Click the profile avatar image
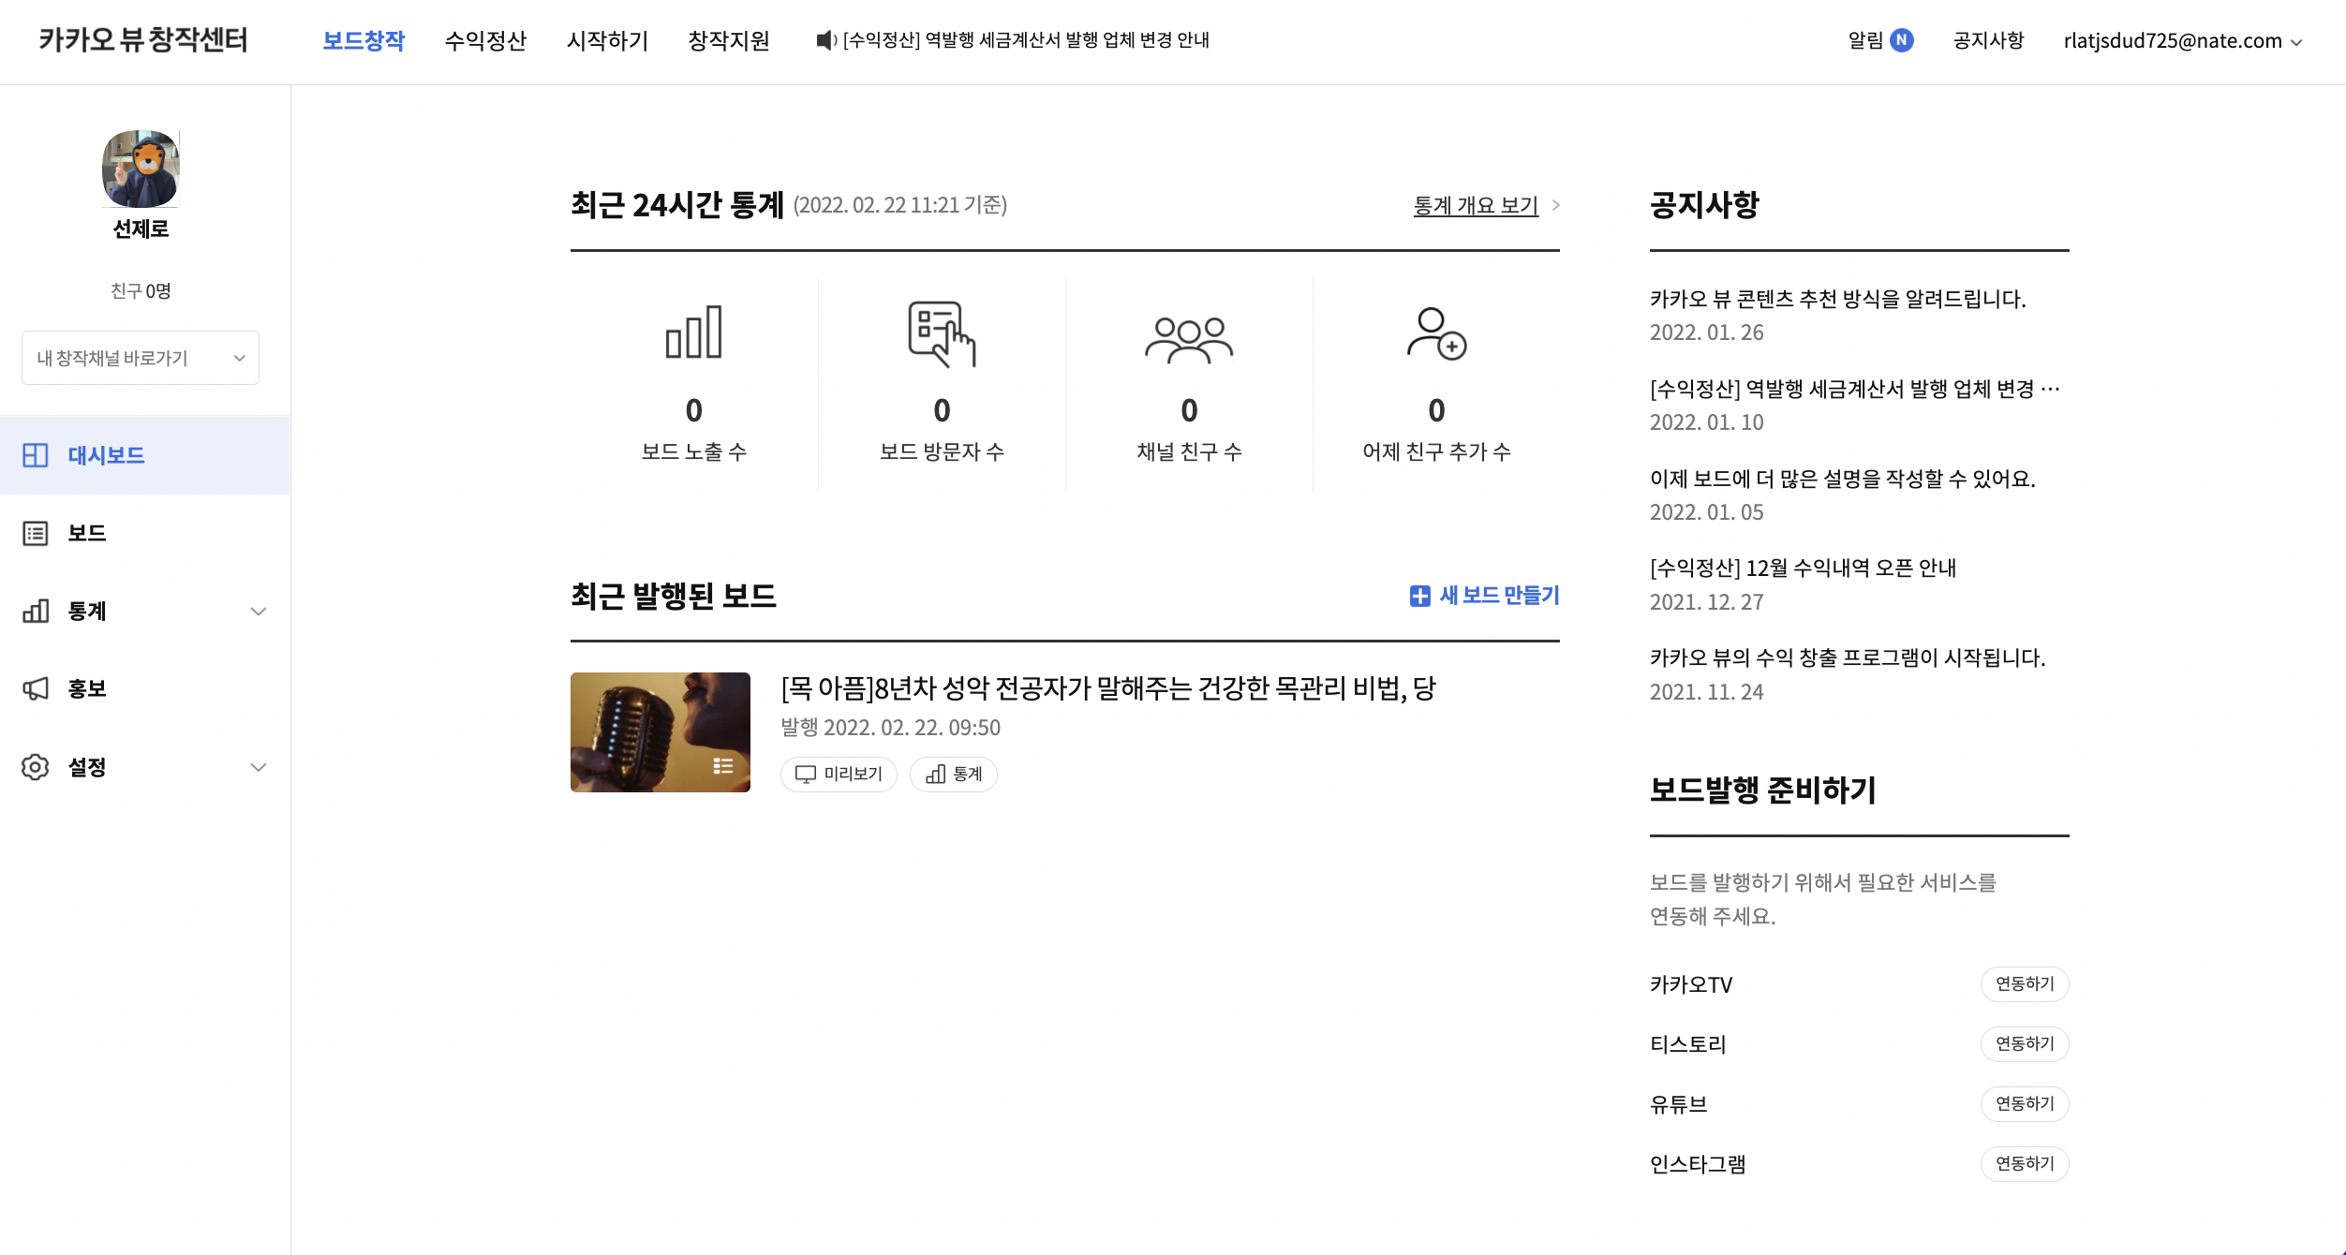 (141, 169)
